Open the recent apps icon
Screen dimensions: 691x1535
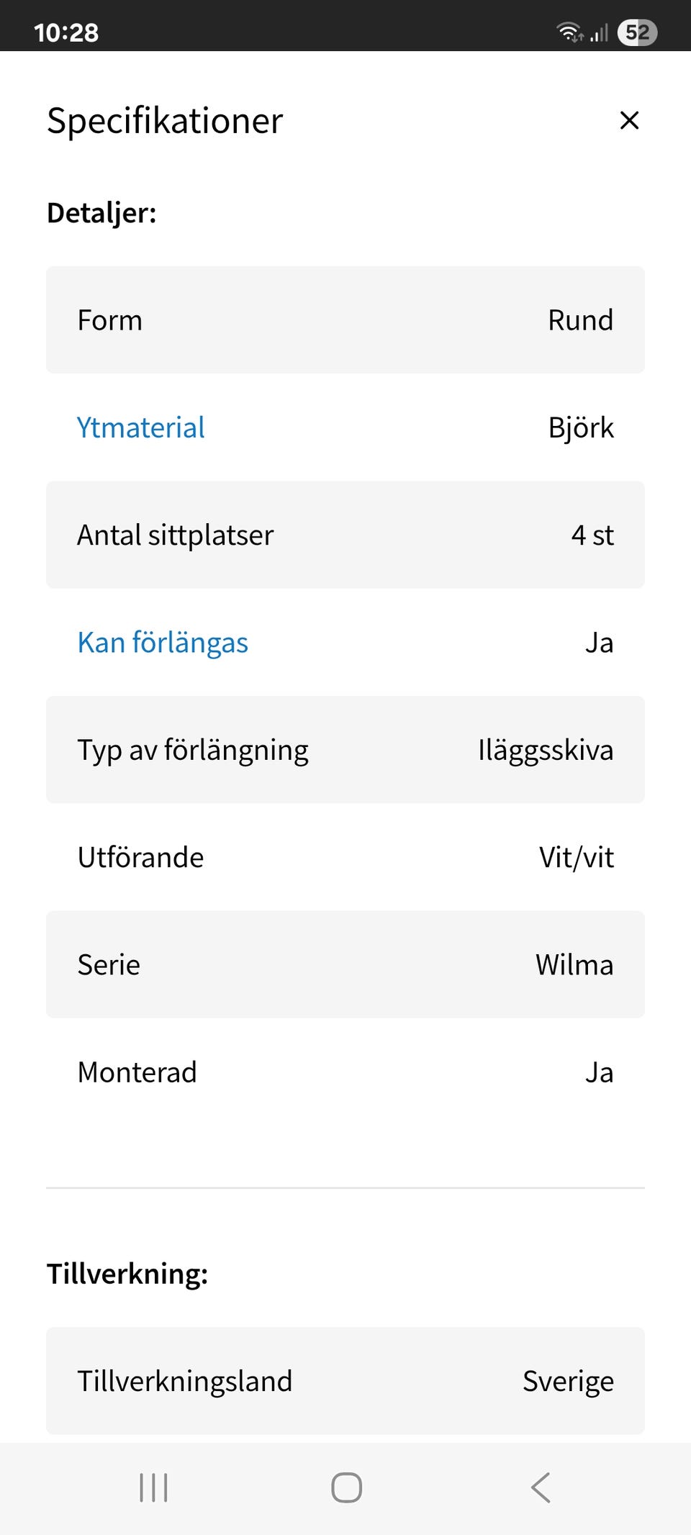[153, 1488]
